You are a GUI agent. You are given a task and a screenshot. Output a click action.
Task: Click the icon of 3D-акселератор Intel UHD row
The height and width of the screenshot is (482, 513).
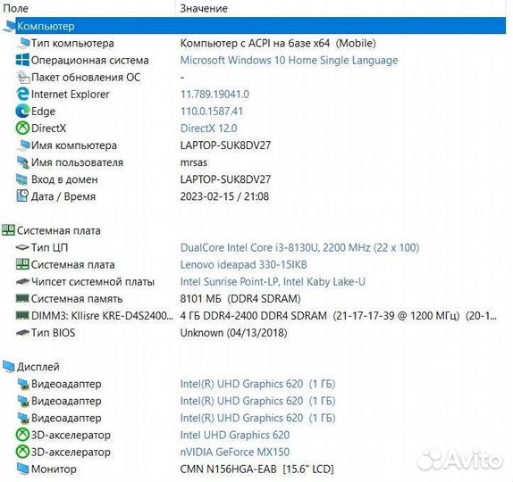pos(22,435)
